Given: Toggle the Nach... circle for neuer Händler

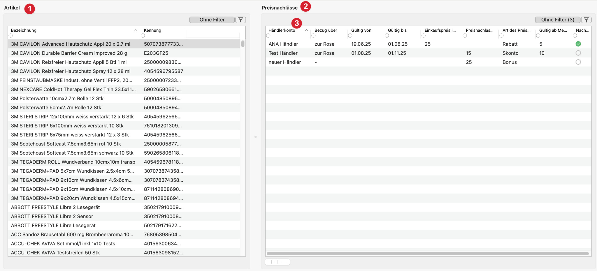Looking at the screenshot, I should click(578, 62).
